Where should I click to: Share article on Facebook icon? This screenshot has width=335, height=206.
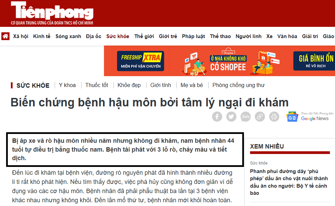coord(217,117)
